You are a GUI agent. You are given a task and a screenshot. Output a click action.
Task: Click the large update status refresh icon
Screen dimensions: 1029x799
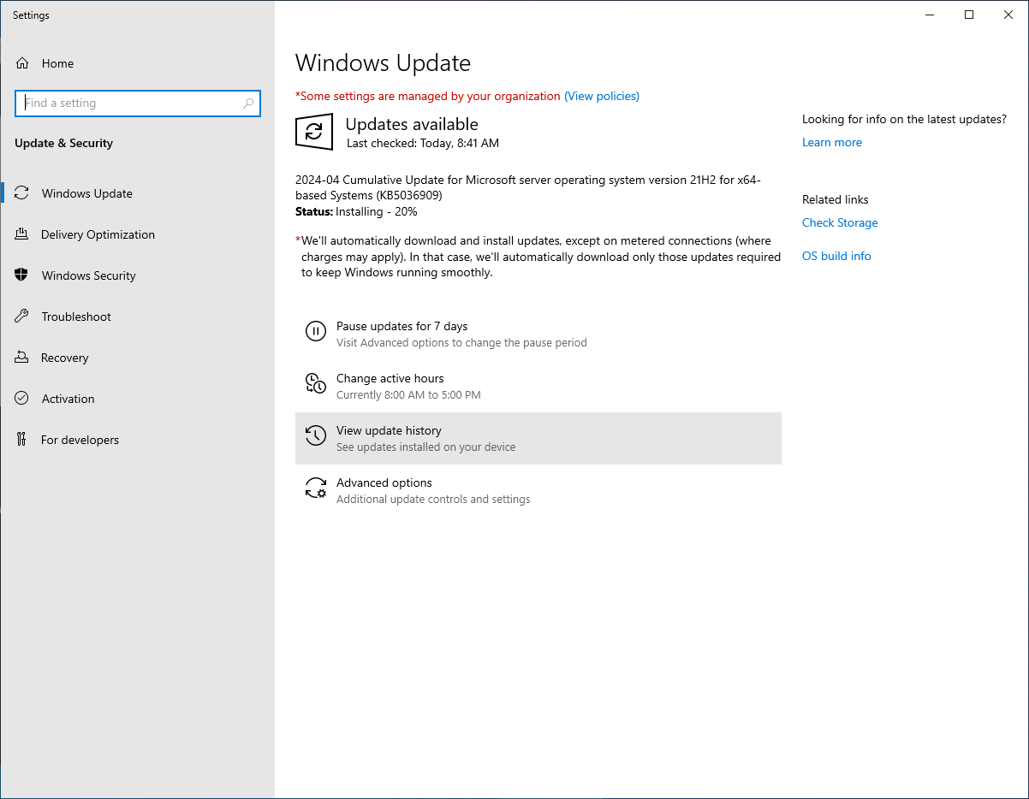point(314,132)
